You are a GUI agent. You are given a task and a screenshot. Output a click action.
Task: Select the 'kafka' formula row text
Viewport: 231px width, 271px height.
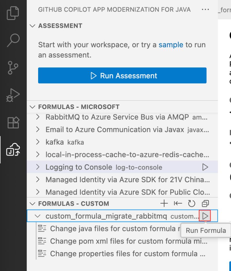coord(55,142)
